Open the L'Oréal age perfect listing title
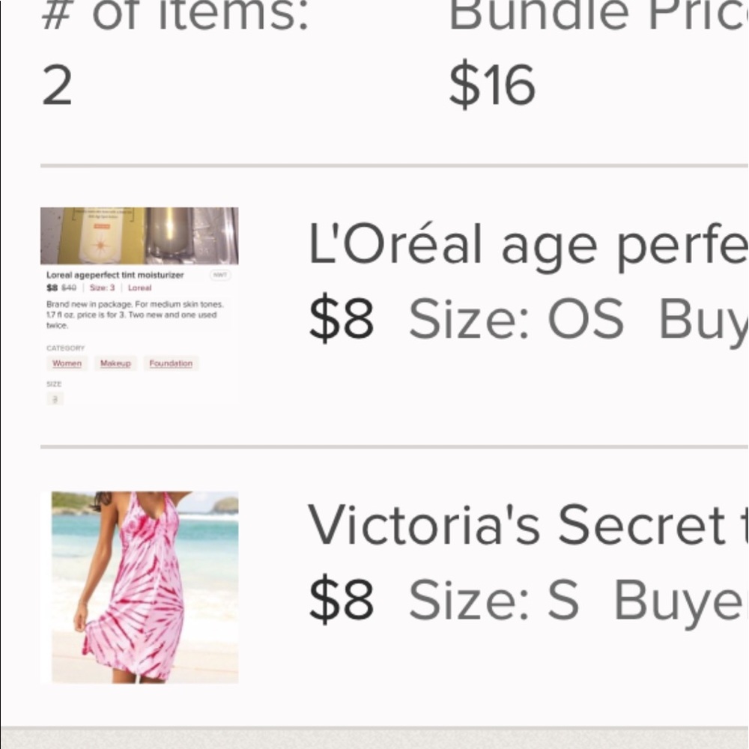 [x=524, y=243]
